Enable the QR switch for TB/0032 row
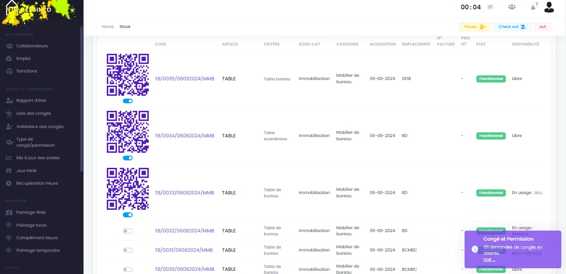Image resolution: width=566 pixels, height=274 pixels. tap(128, 231)
